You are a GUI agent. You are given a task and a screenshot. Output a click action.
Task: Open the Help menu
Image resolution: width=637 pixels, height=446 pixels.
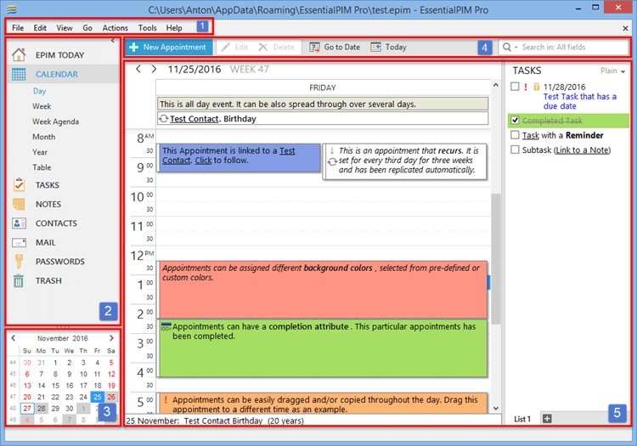click(174, 28)
